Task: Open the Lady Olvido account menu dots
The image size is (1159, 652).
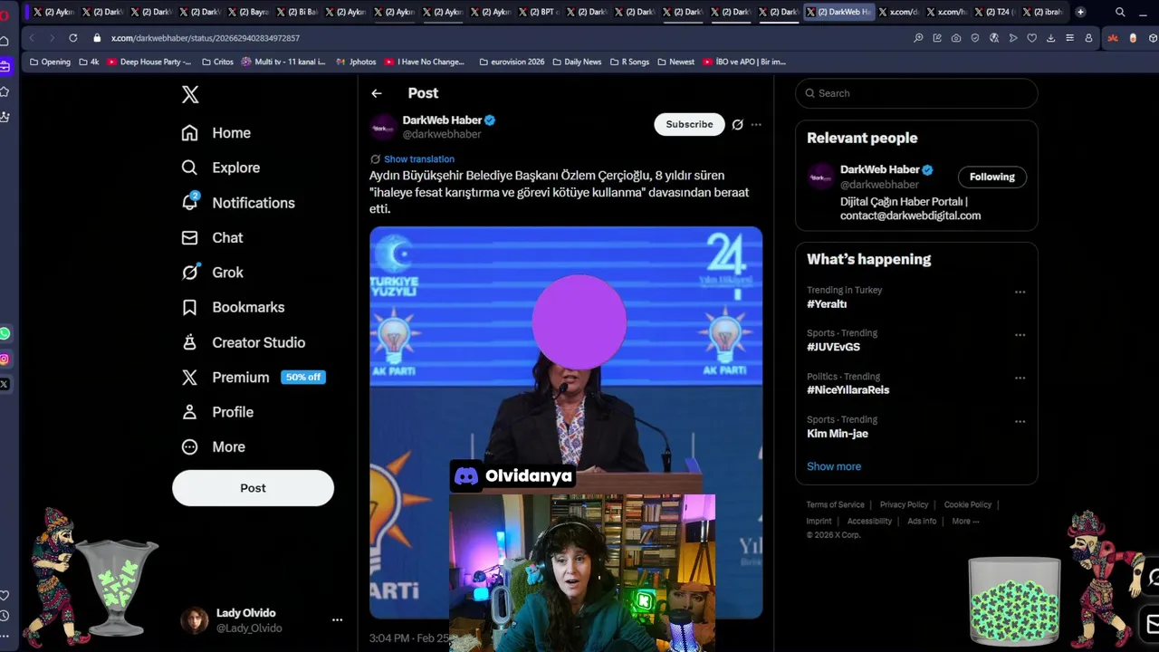Action: point(337,620)
